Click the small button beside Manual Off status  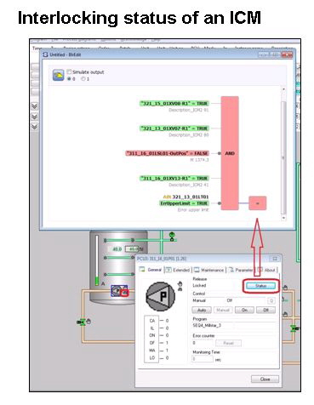pos(271,300)
